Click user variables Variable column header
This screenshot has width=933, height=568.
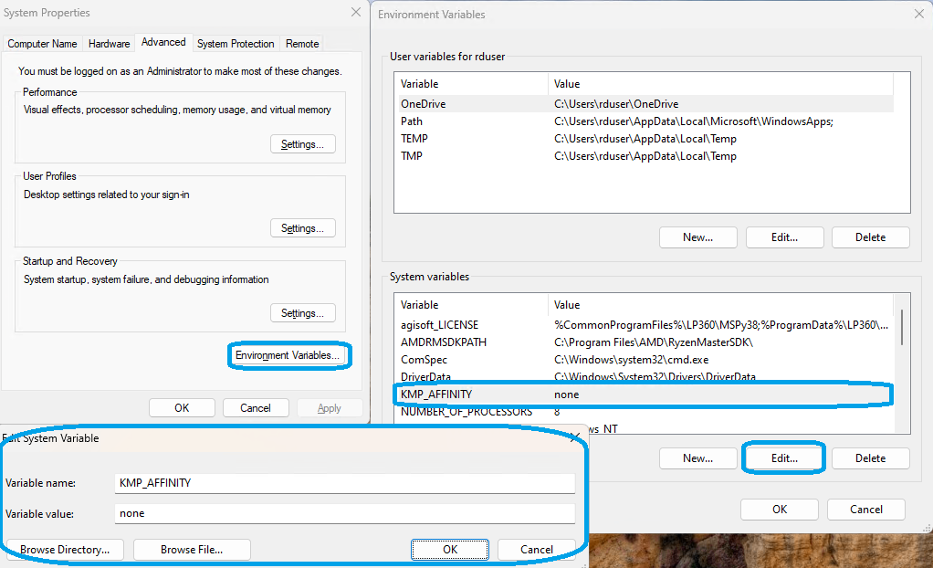471,84
